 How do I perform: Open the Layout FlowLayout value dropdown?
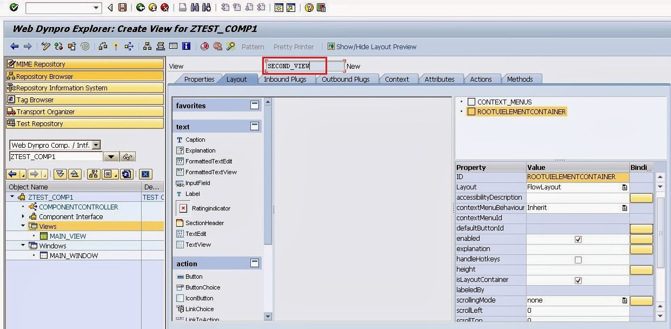(x=625, y=187)
